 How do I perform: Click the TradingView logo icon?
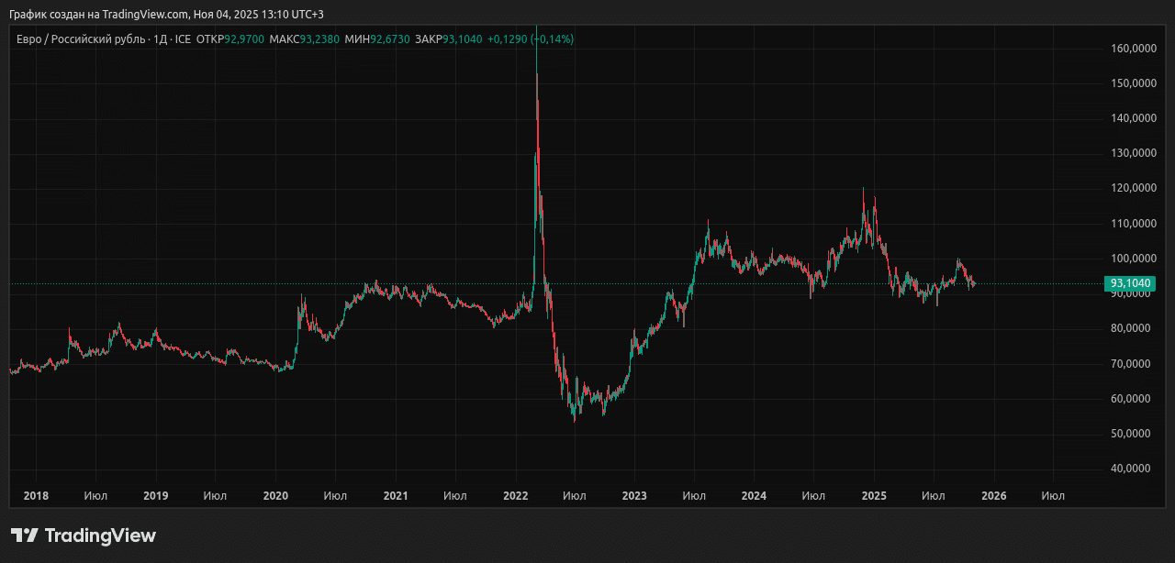point(24,535)
